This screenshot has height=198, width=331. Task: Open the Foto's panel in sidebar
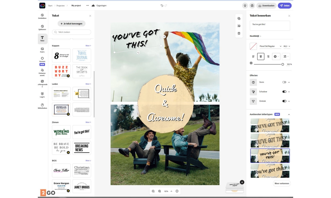coord(42,50)
